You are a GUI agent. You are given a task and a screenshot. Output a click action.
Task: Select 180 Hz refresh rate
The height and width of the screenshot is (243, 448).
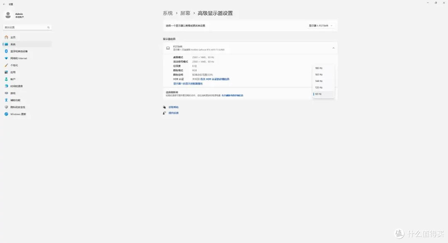tap(323, 68)
